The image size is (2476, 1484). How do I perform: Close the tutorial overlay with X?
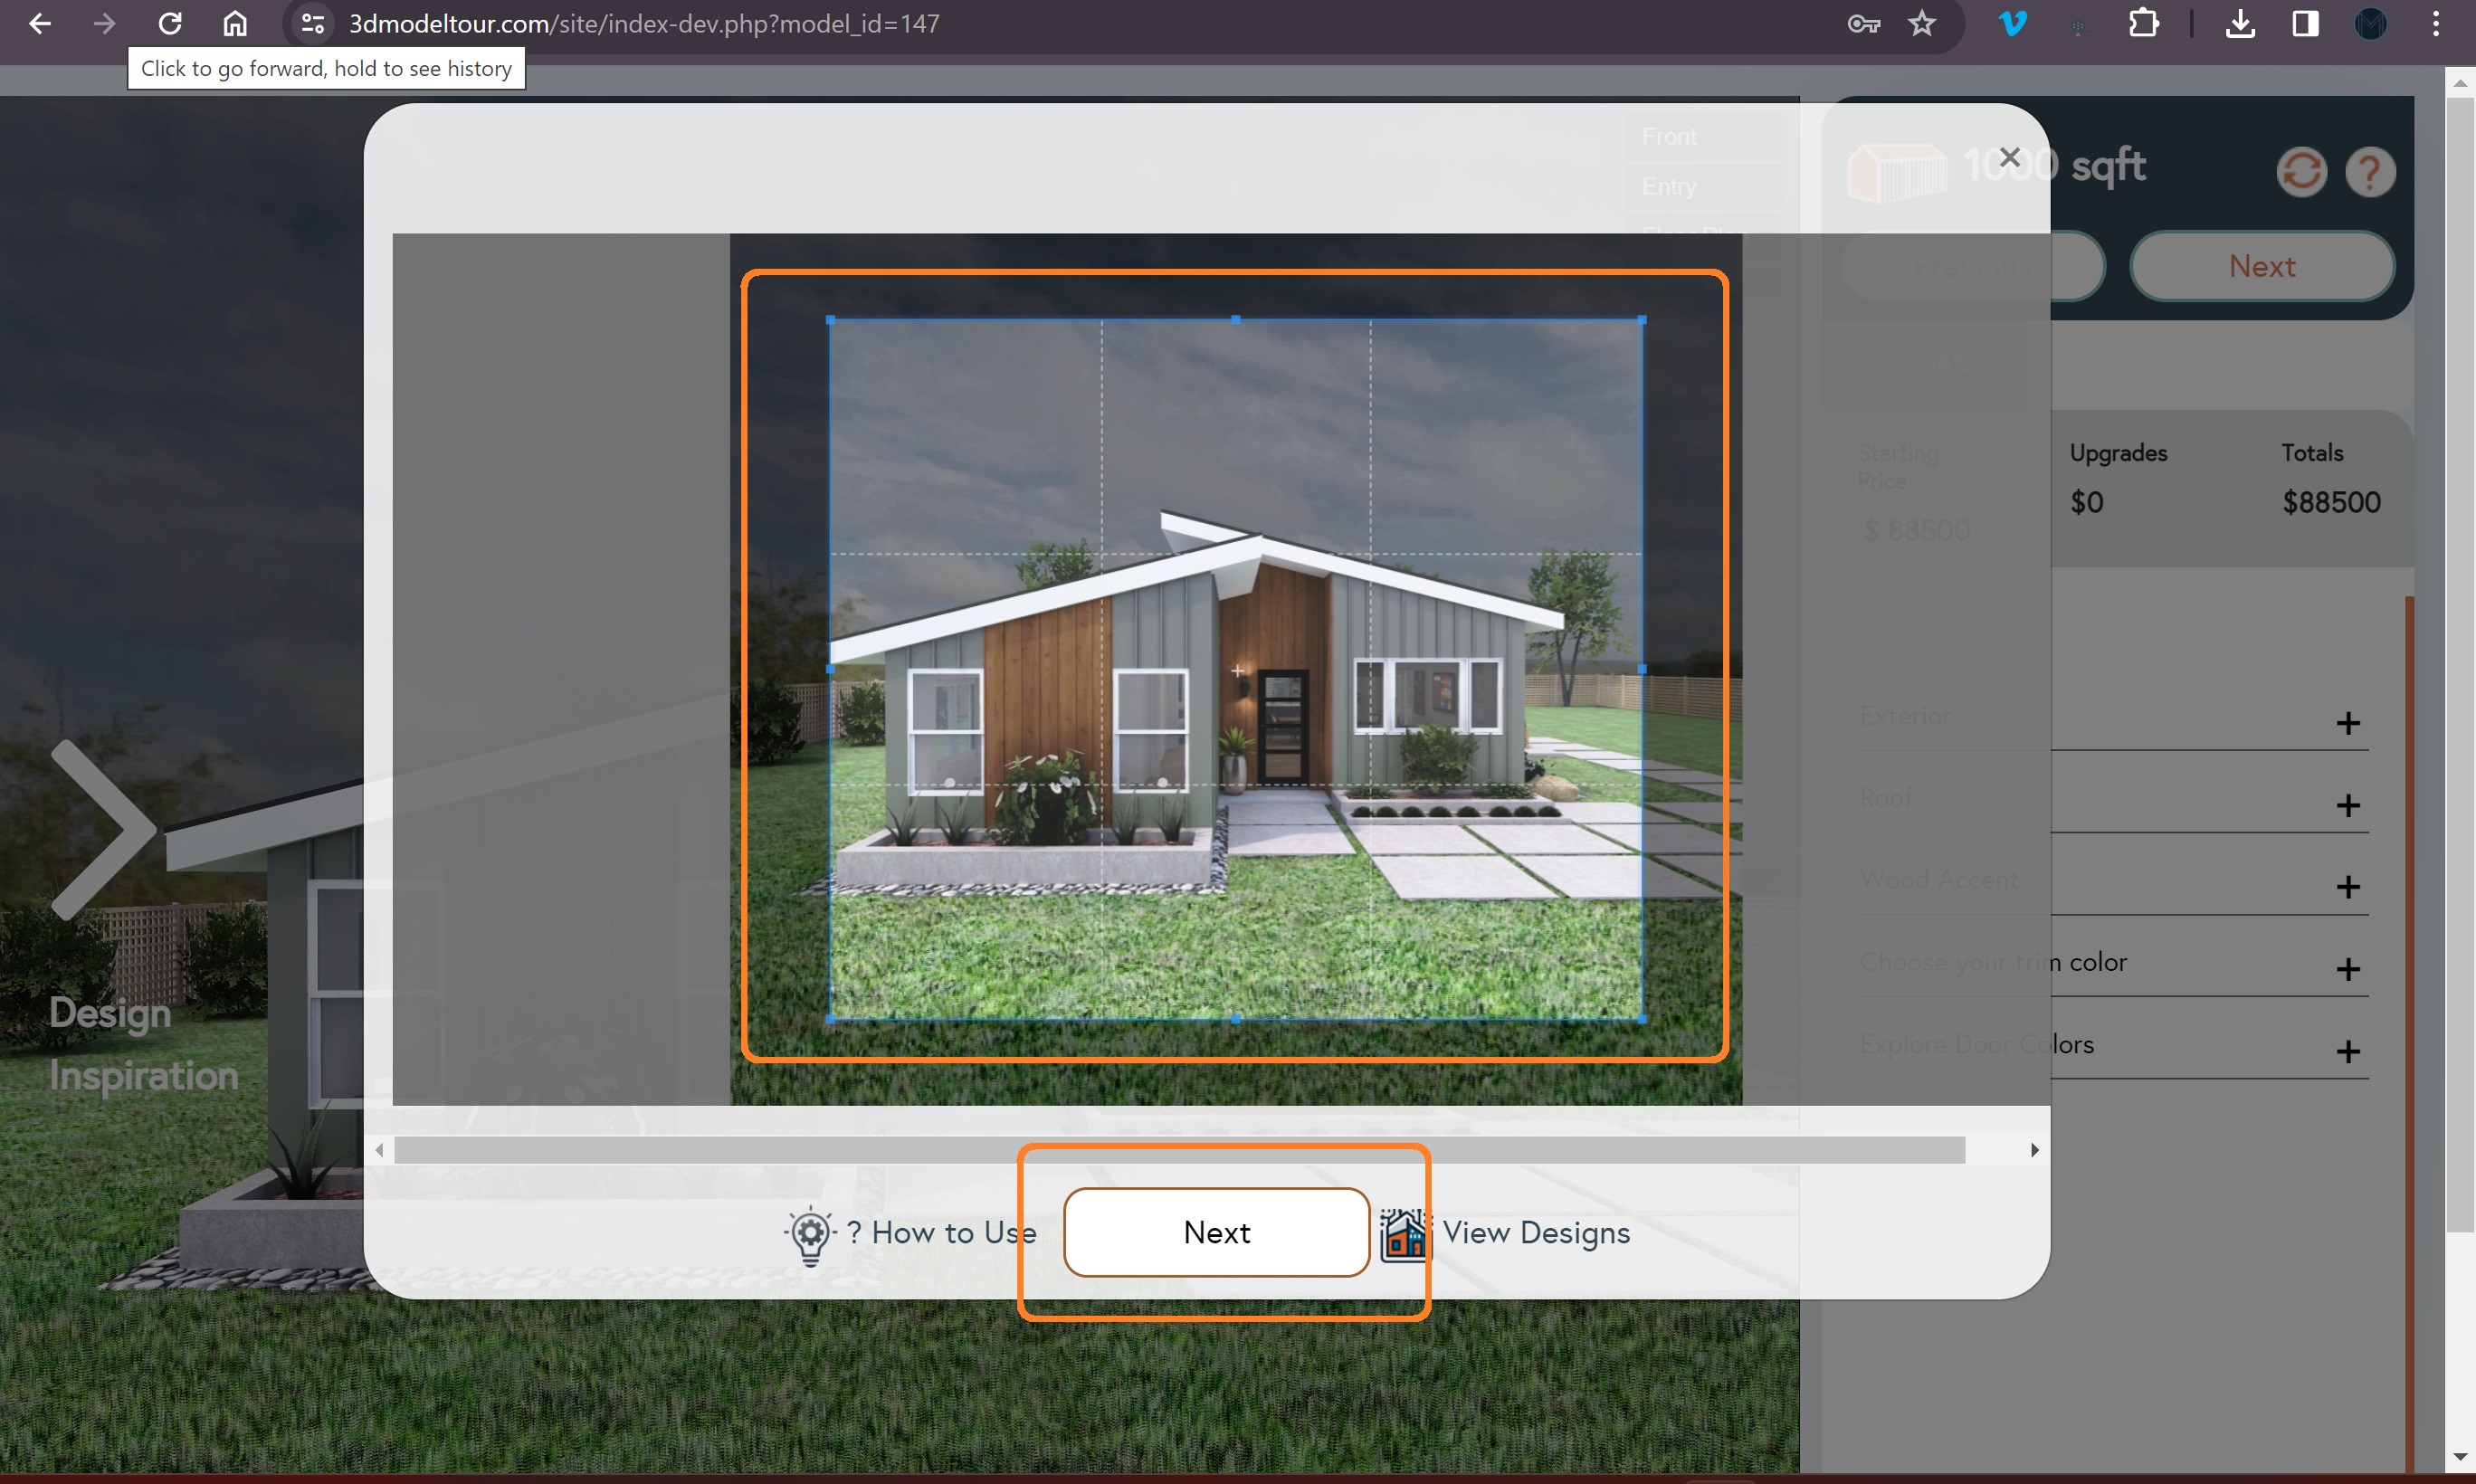tap(2009, 157)
